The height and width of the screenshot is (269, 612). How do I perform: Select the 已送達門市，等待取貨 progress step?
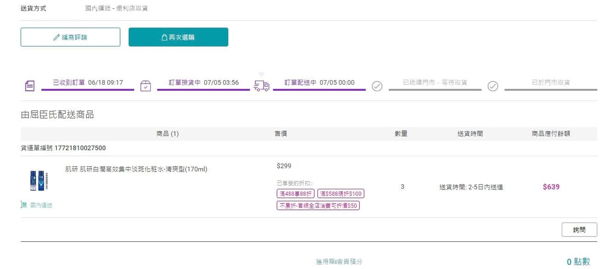point(435,83)
